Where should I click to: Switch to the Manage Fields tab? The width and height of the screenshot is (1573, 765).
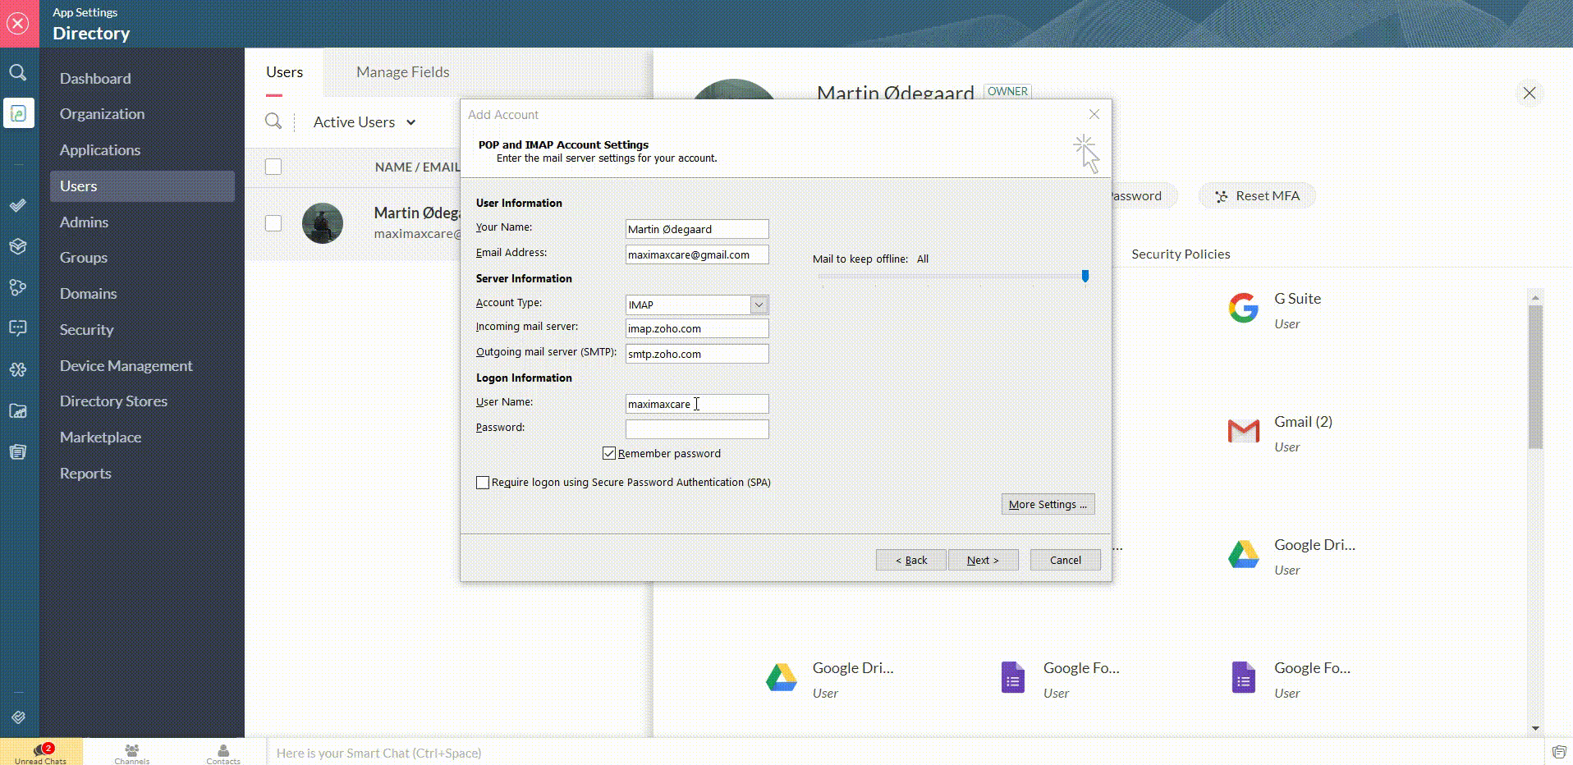(402, 72)
